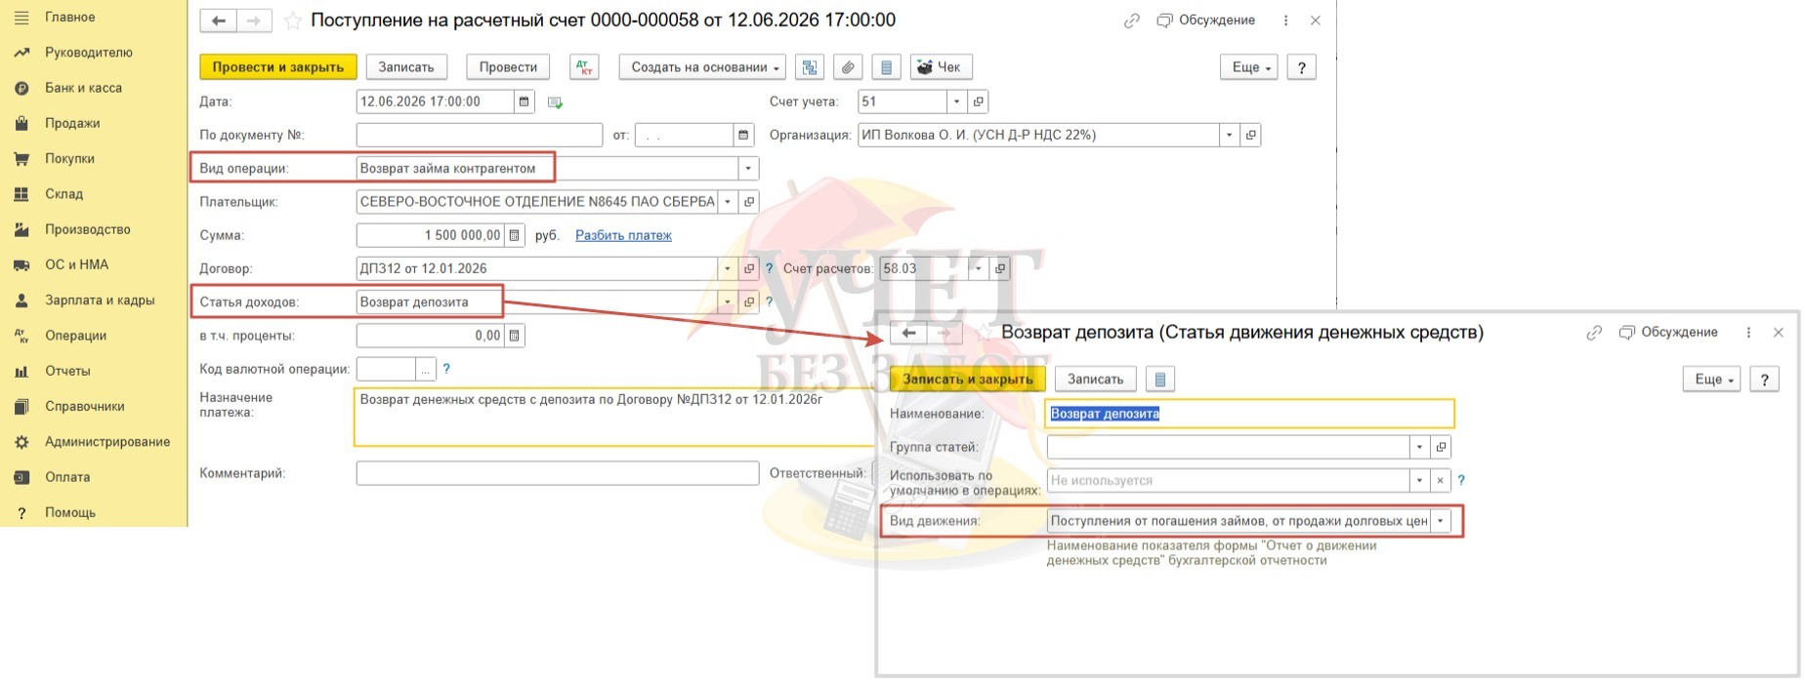Click Провести и закрыть
1805x685 pixels.
coord(278,67)
